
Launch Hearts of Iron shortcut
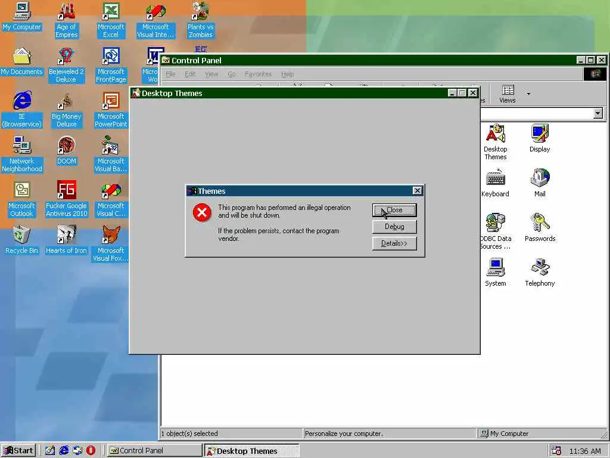[x=67, y=240]
